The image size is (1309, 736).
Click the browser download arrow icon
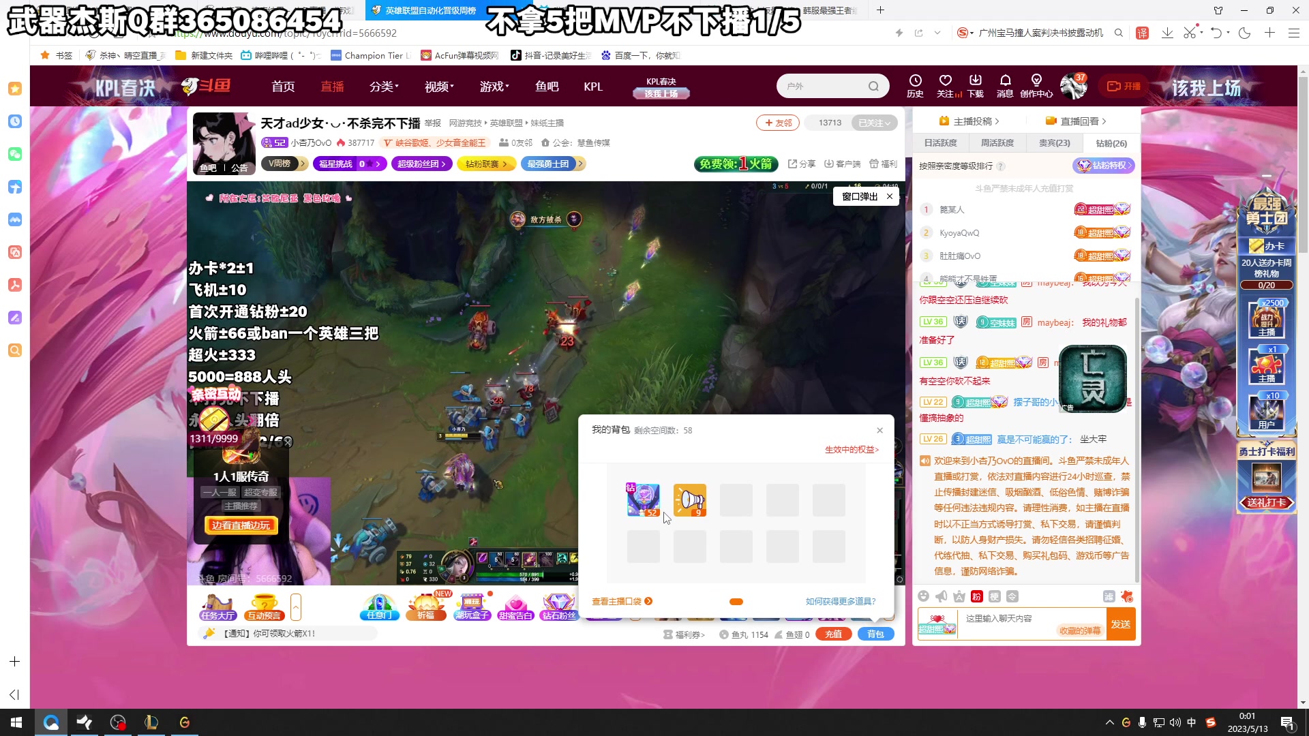[1167, 33]
